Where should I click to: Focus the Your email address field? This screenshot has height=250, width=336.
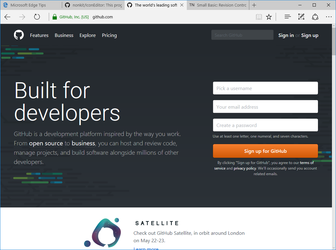265,107
